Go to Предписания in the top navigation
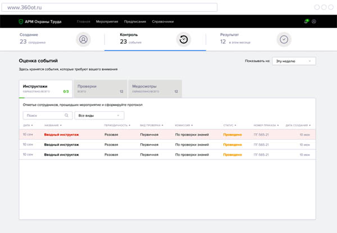Screen dimensions: 337x233 point(135,21)
